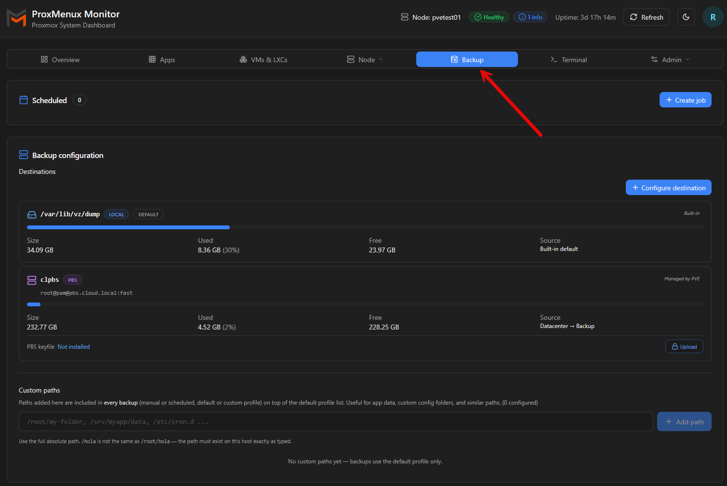727x486 pixels.
Task: Click the Scheduled count badge 0
Action: 79,100
